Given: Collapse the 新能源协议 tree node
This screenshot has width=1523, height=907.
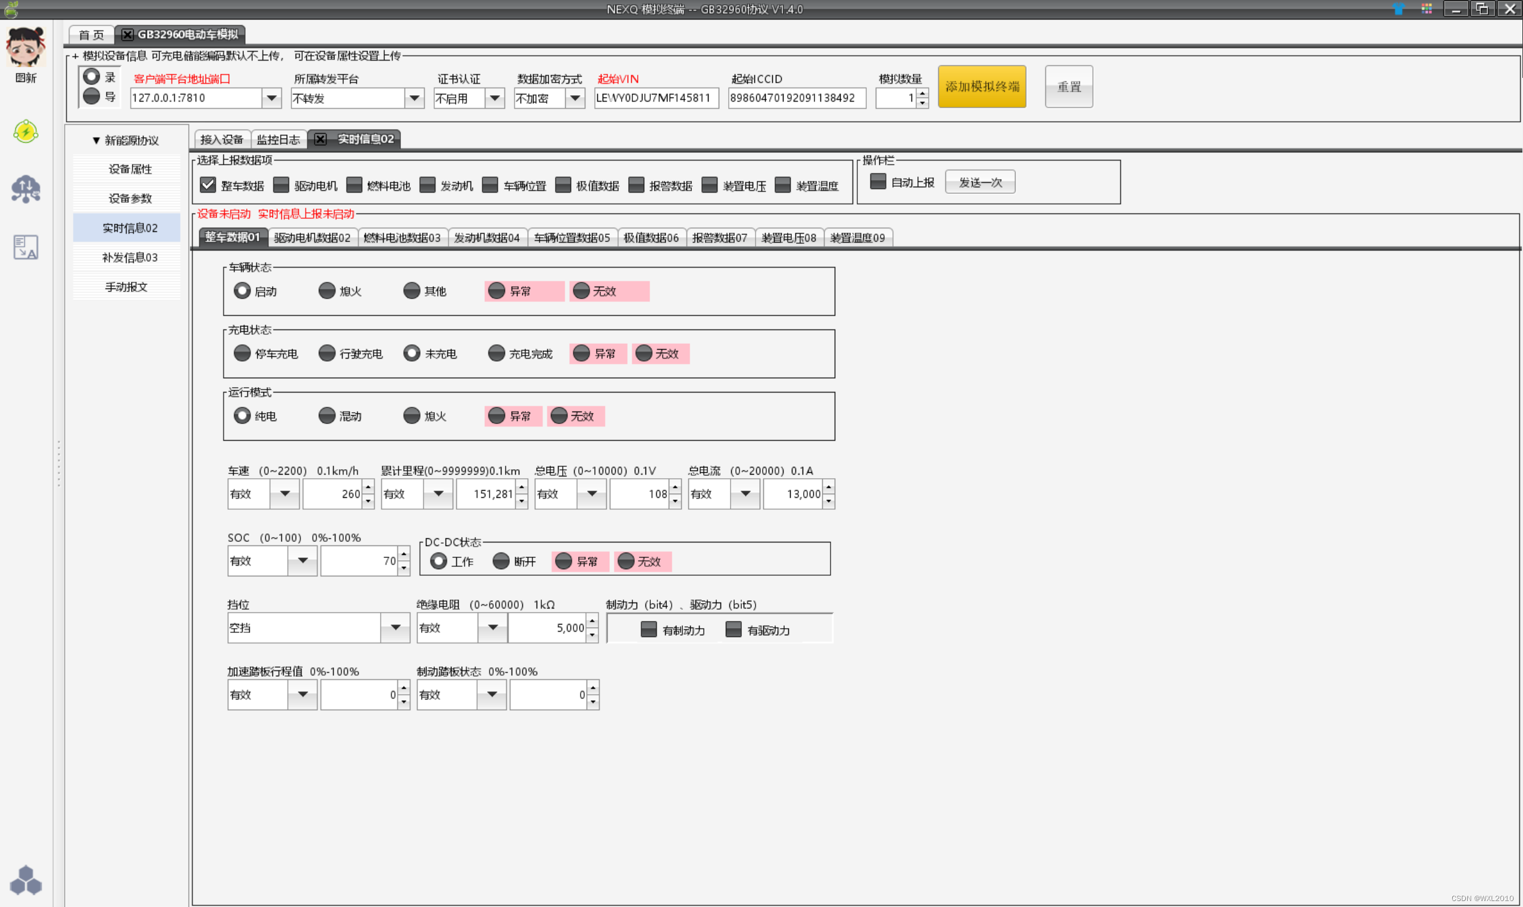Looking at the screenshot, I should pos(96,140).
